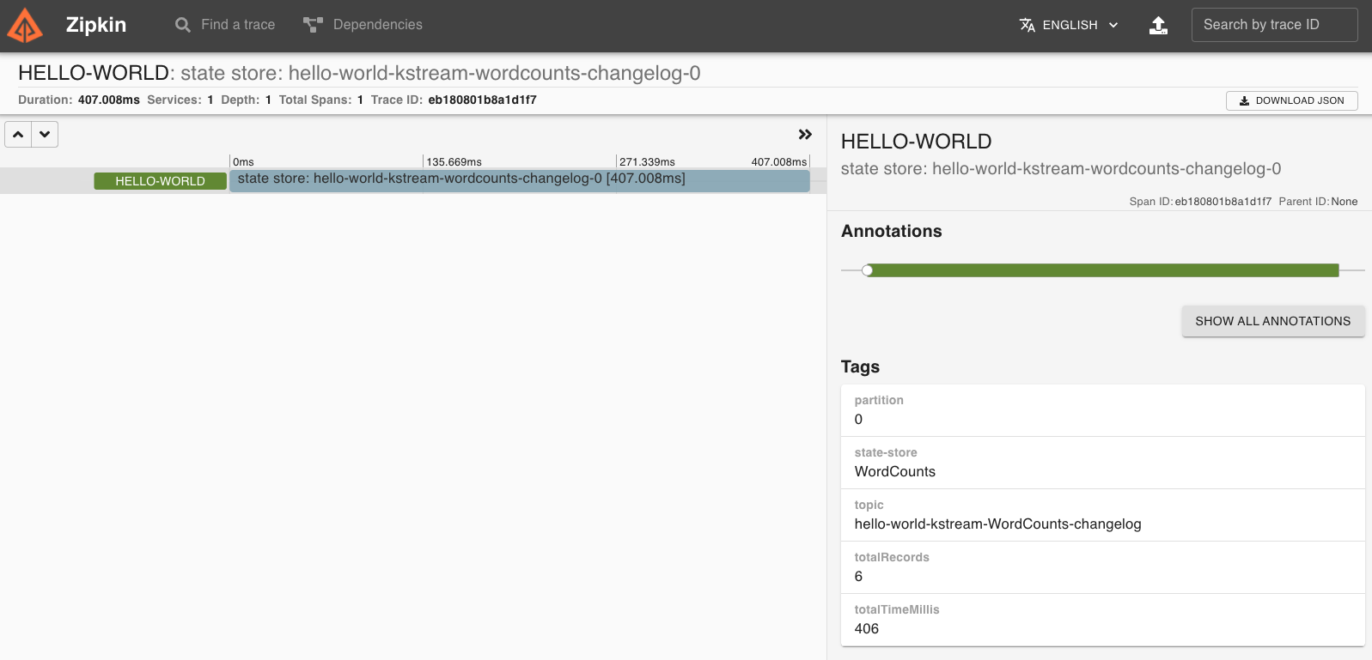Click the Total Spans: 1 label
The width and height of the screenshot is (1372, 660).
tap(321, 100)
